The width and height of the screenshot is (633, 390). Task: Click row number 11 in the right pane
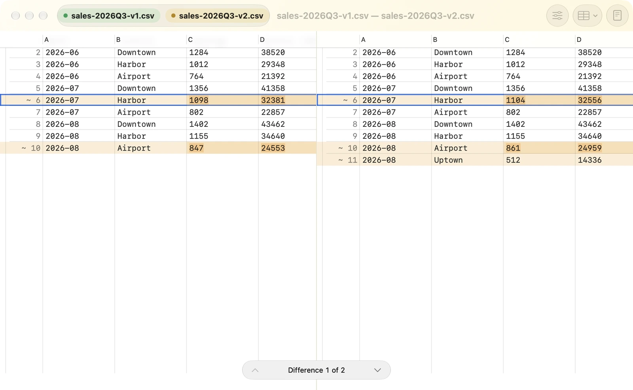pos(353,160)
